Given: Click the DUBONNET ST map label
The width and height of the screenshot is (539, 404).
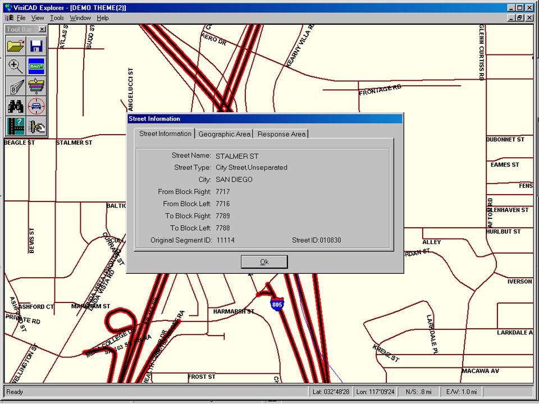Looking at the screenshot, I should tap(505, 140).
